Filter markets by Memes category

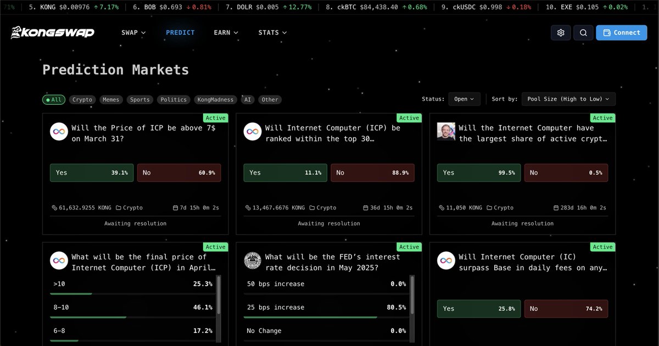coord(111,100)
